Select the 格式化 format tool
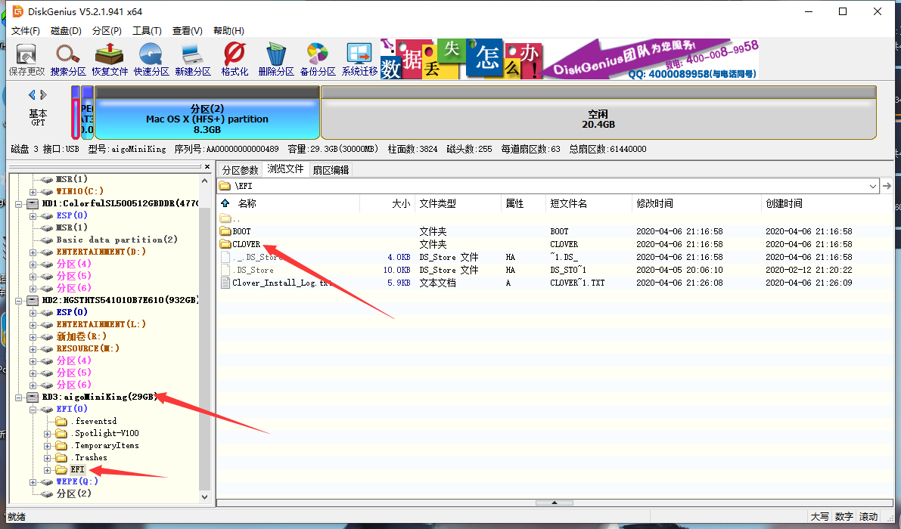Viewport: 901px width, 529px height. [235, 60]
